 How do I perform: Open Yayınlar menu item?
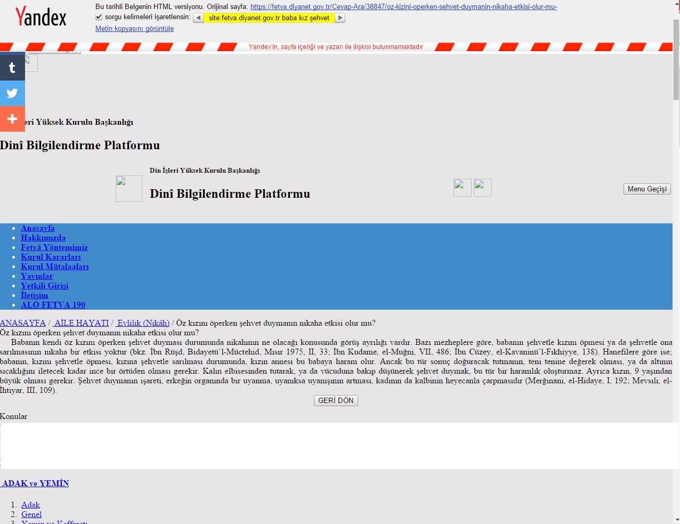[x=37, y=276]
